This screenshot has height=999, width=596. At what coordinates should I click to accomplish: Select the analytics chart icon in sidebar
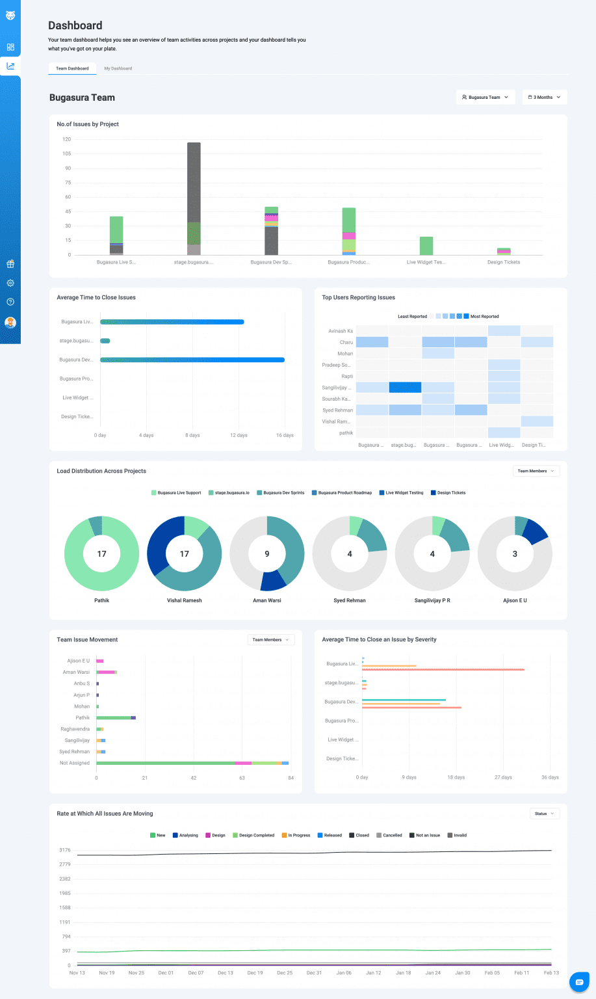tap(10, 66)
